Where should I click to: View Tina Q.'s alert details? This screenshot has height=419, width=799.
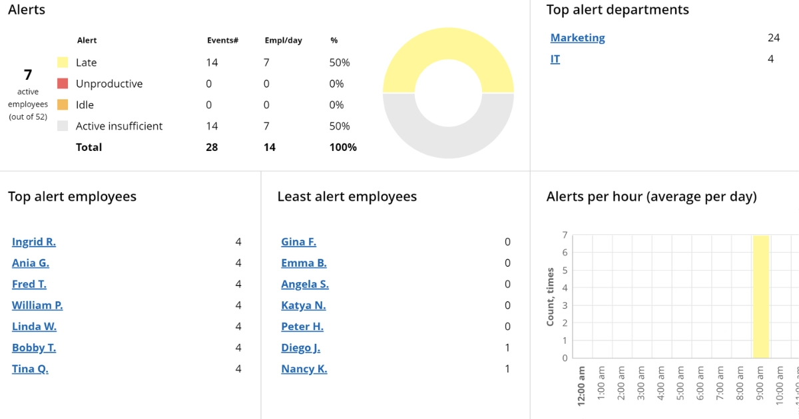click(x=29, y=368)
